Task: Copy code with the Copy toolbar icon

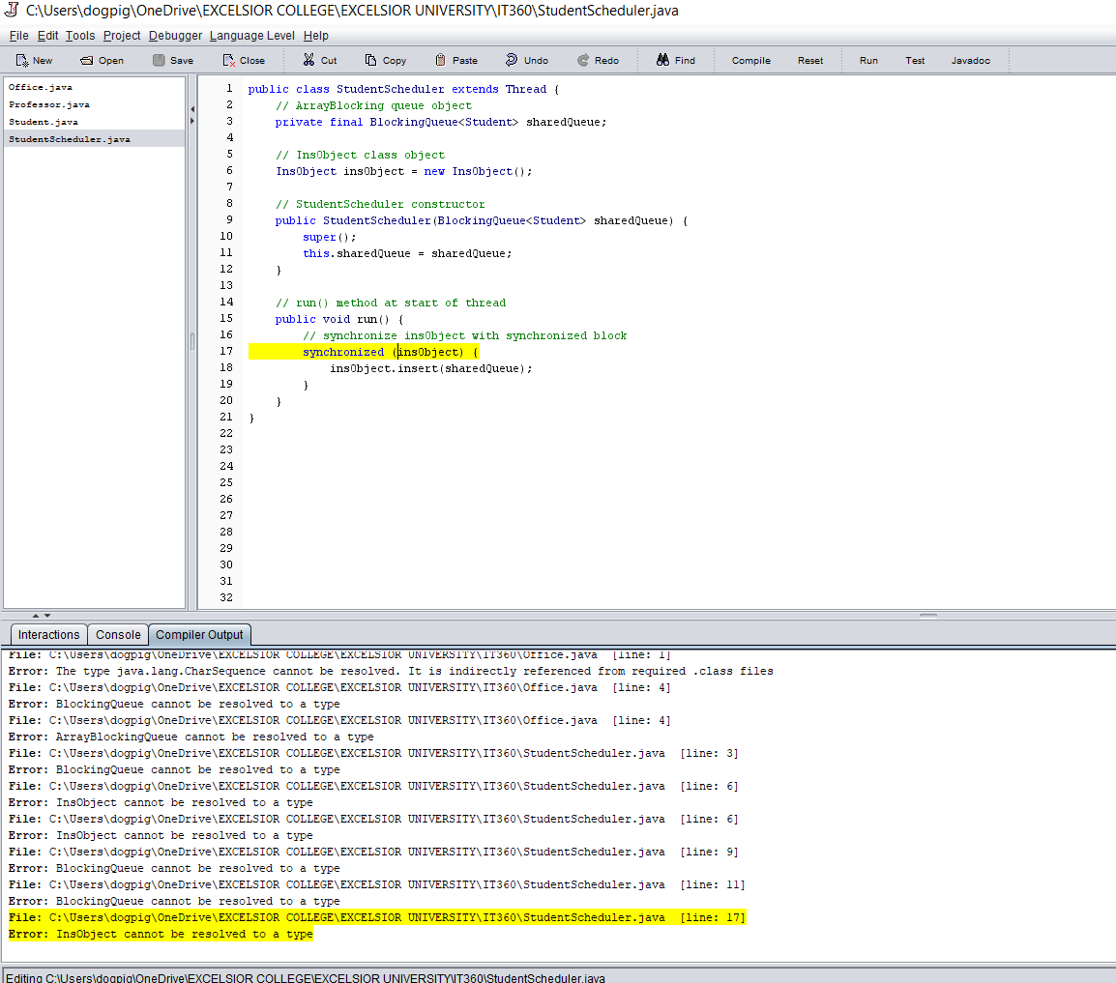Action: 385,59
